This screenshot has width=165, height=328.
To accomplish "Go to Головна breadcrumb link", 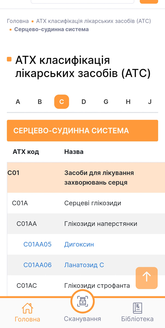I will coord(18,21).
